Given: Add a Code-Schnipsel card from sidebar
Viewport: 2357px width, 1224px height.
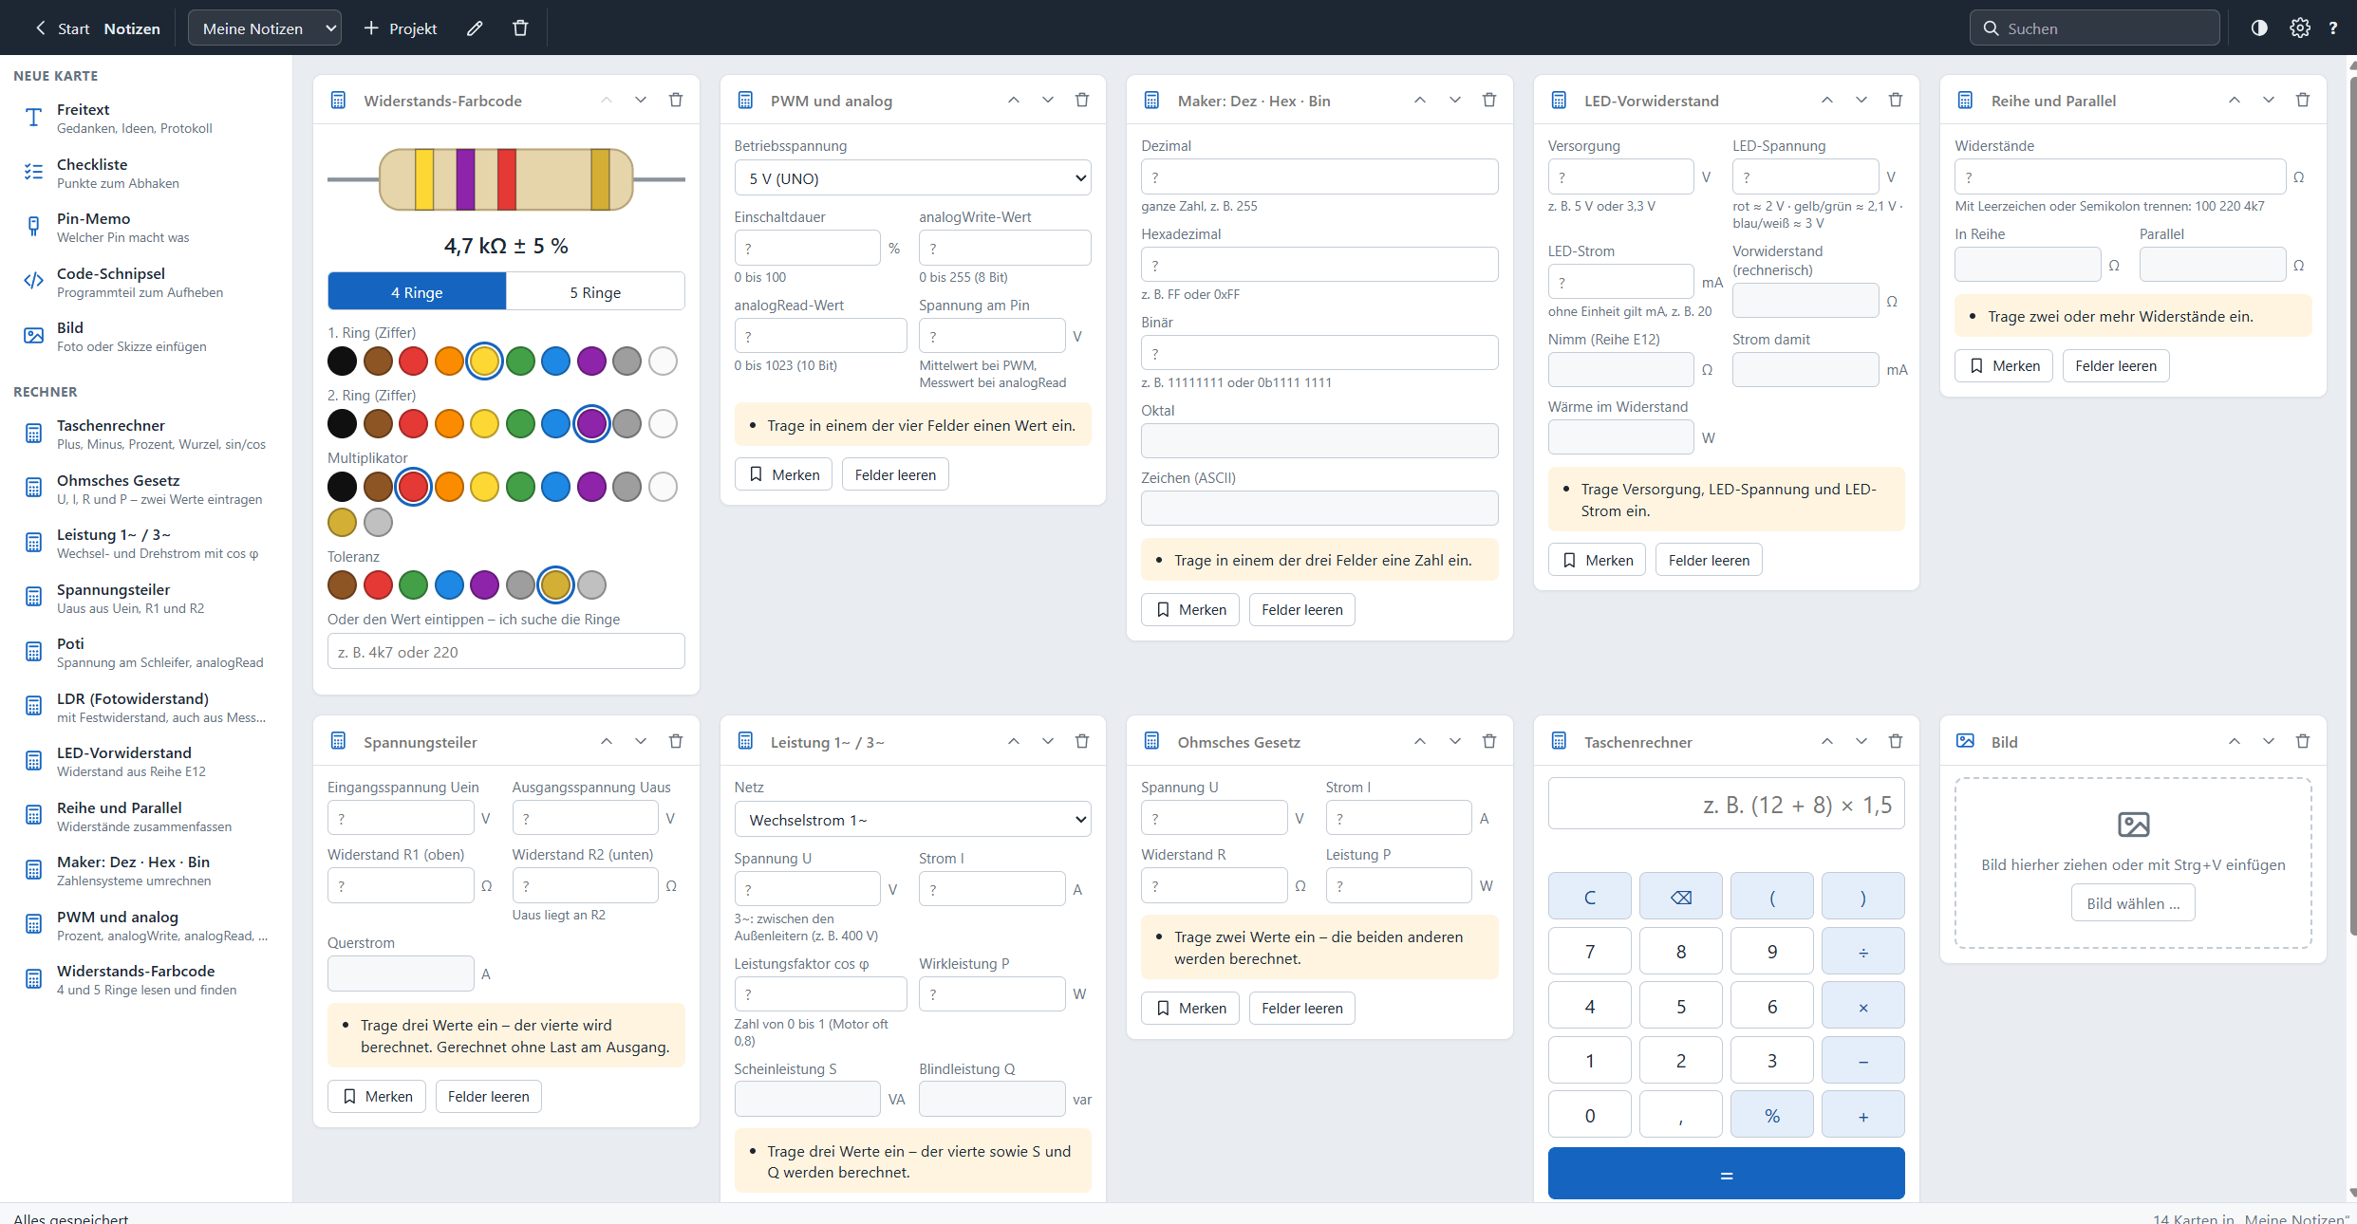Looking at the screenshot, I should 146,282.
